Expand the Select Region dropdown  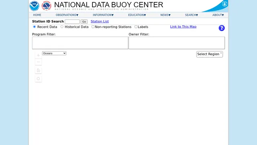pos(210,54)
